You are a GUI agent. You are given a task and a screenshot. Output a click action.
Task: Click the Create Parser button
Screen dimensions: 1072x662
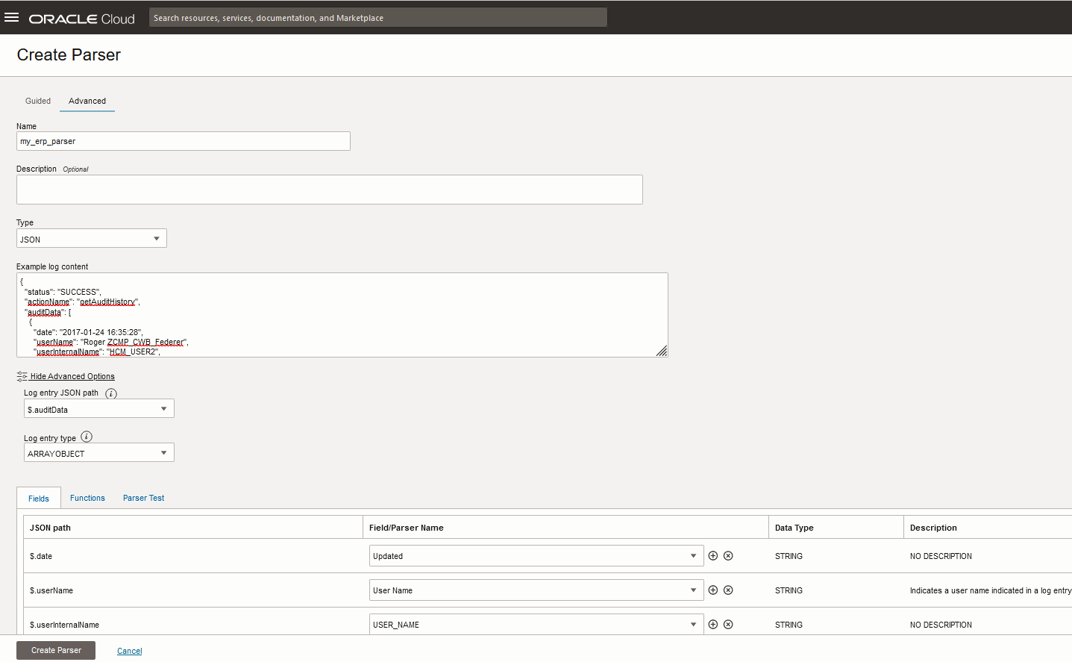click(56, 650)
